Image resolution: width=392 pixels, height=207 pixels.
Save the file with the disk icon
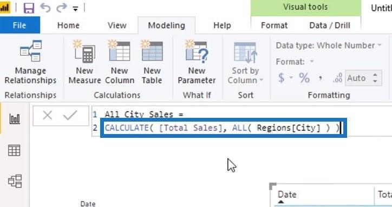[29, 8]
